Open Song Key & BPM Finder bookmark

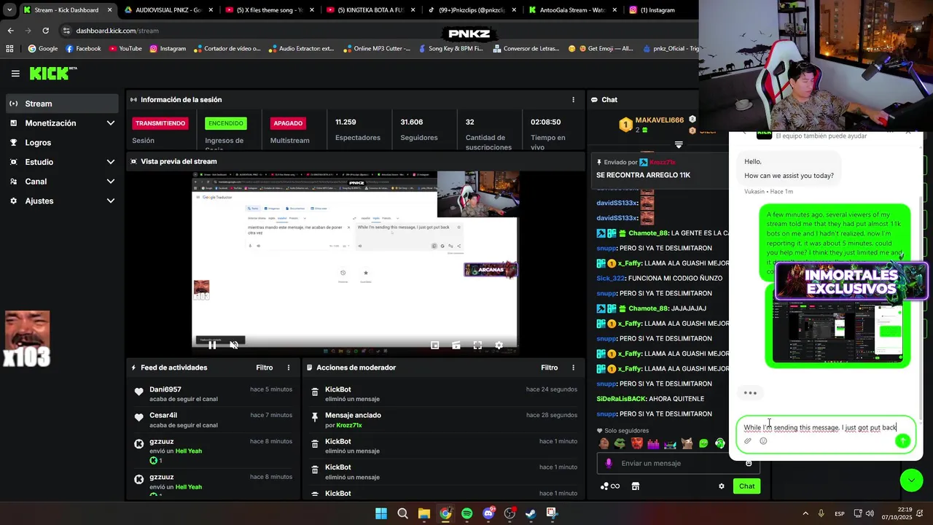coord(450,49)
